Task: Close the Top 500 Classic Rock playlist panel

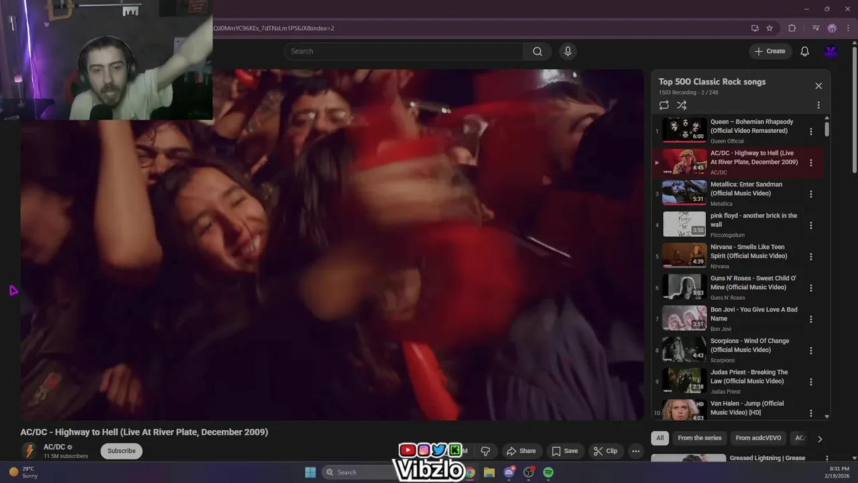Action: coord(818,86)
